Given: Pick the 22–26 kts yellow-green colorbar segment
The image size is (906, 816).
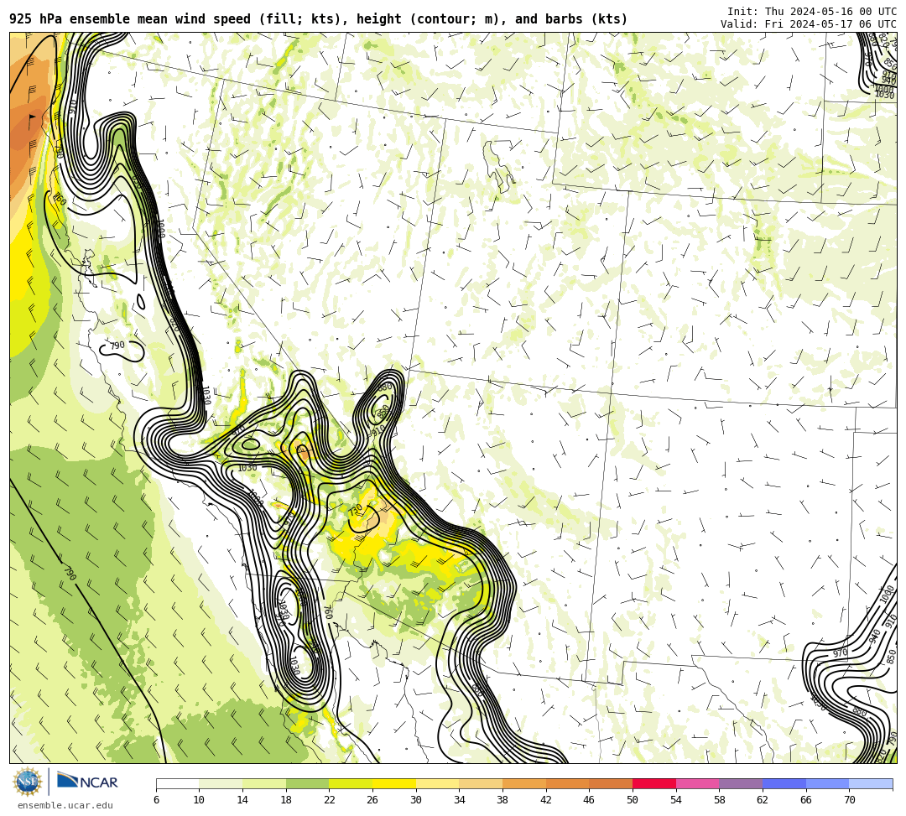Looking at the screenshot, I should pyautogui.click(x=351, y=783).
